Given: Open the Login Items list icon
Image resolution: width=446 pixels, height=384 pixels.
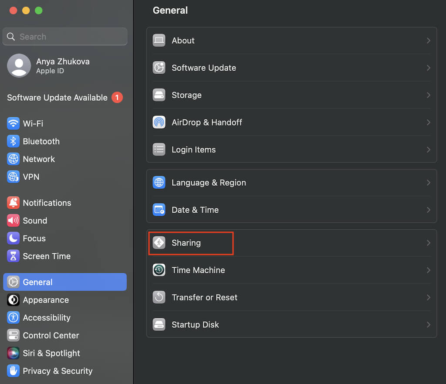Looking at the screenshot, I should pos(159,150).
